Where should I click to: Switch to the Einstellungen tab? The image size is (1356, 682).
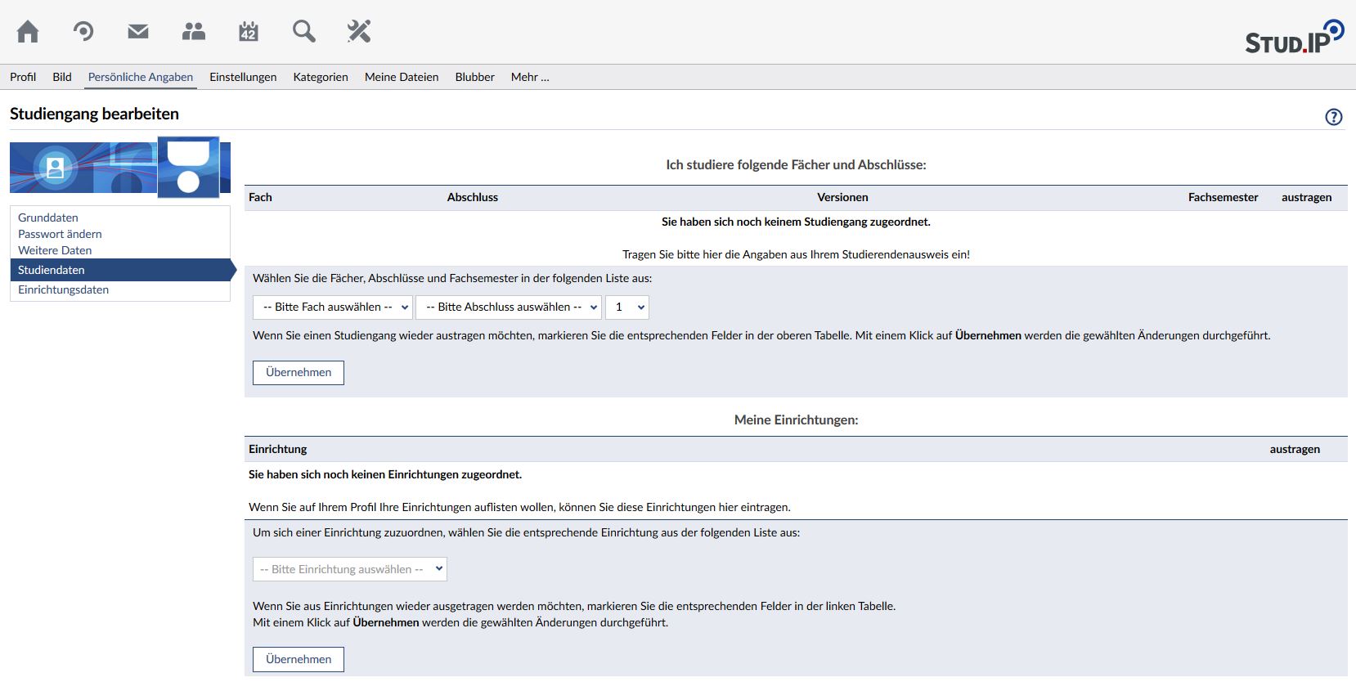(243, 77)
